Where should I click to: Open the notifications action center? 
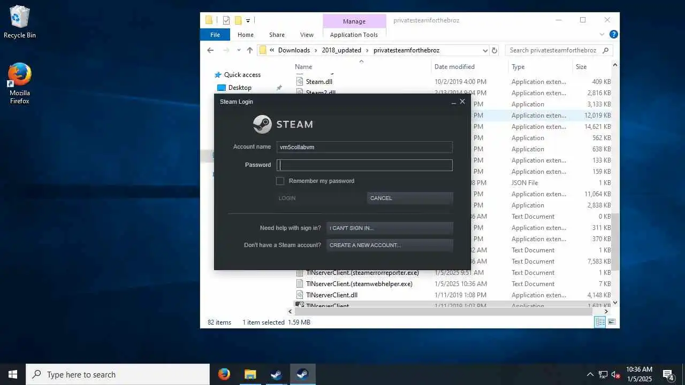[x=668, y=374]
